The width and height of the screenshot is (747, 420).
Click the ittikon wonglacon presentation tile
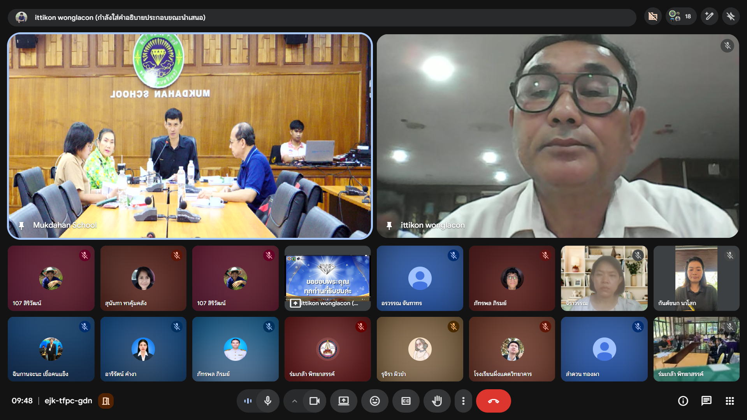(x=327, y=278)
